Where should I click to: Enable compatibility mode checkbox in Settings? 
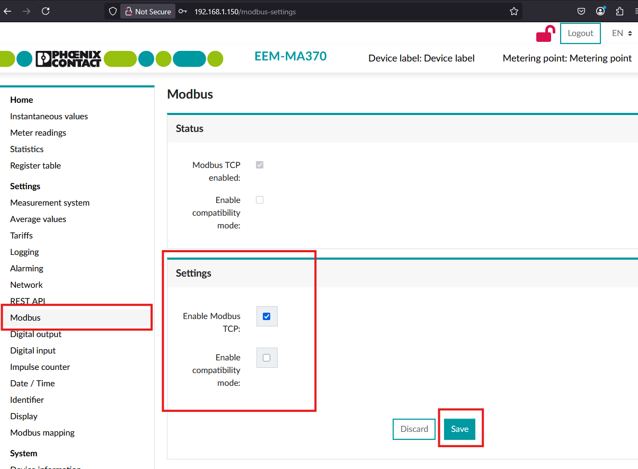[x=267, y=358]
